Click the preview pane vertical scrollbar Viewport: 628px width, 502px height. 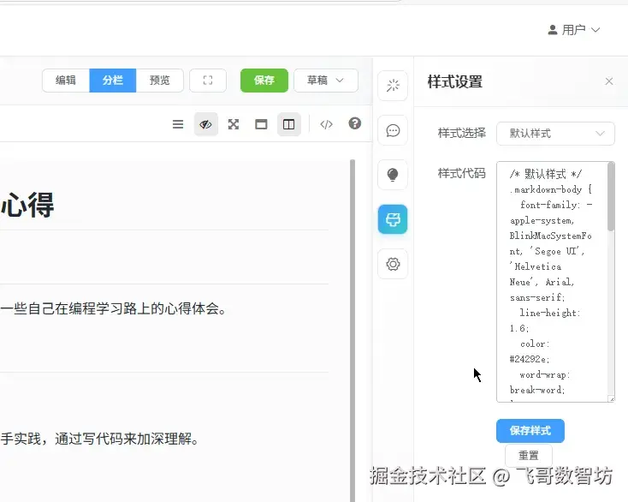353,329
